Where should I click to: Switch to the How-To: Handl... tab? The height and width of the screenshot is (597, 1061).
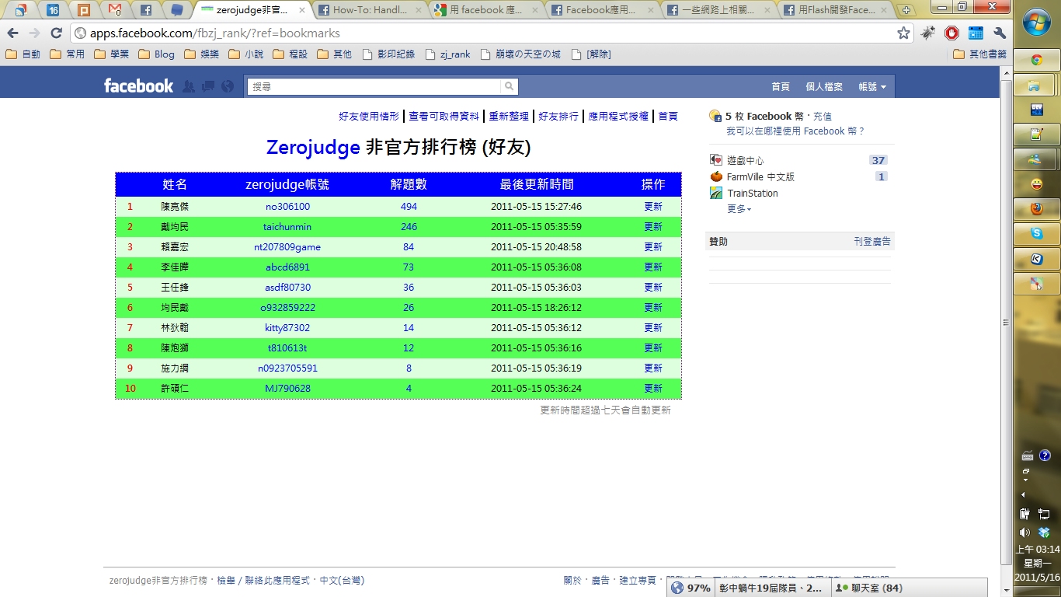(x=370, y=10)
